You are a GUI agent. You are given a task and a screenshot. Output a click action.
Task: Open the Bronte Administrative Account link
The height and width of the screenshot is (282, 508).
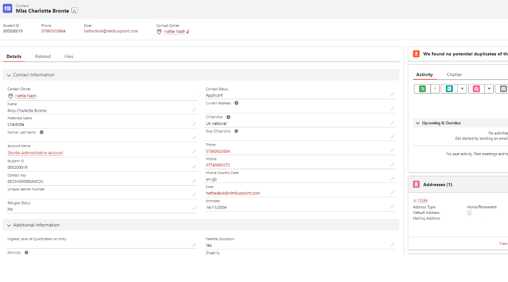point(35,153)
